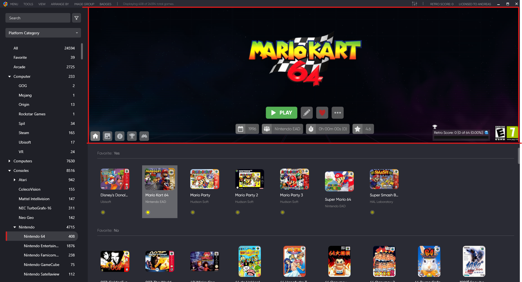
Task: Open the trophy achievements icon tab
Action: [132, 136]
